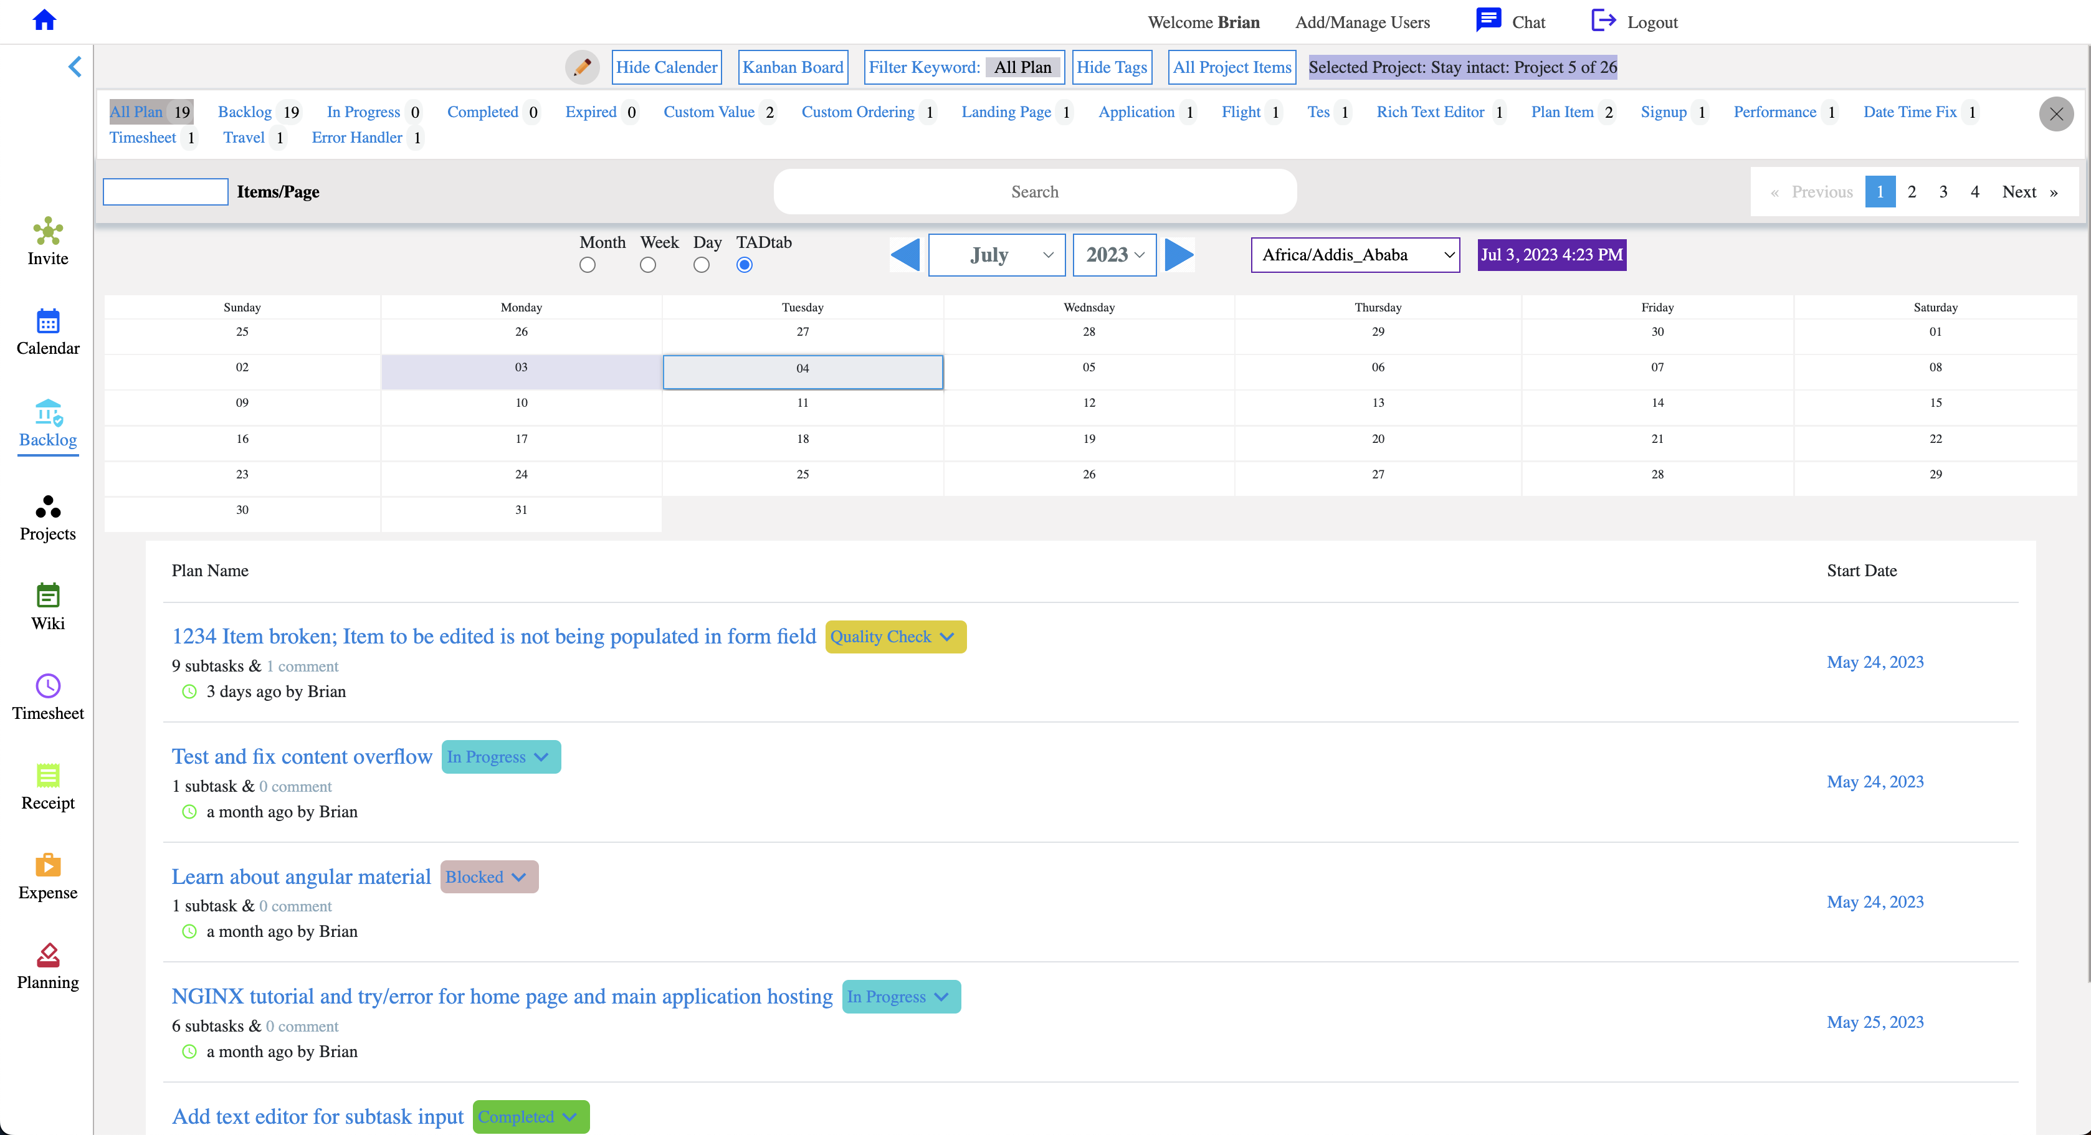The width and height of the screenshot is (2091, 1135).
Task: Open Add text editor for subtask input plan
Action: coord(317,1117)
